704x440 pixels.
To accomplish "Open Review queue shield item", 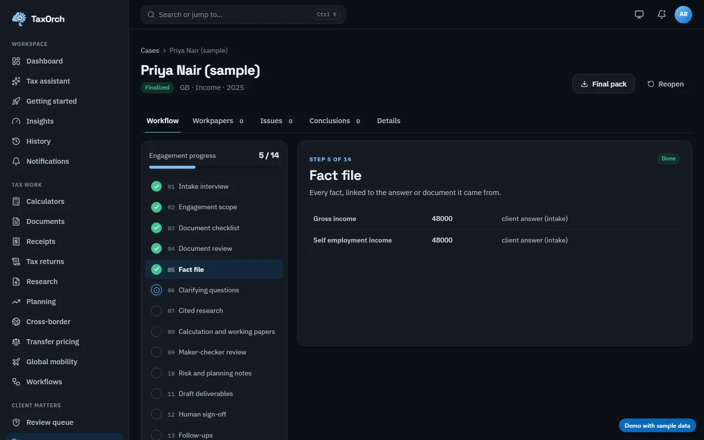I will tap(64, 422).
